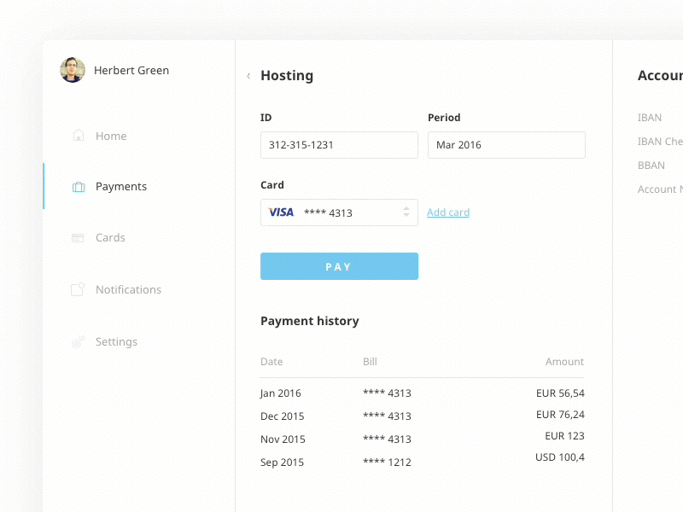Click the blue PAY progress-style bar
The image size is (683, 512).
tap(339, 265)
